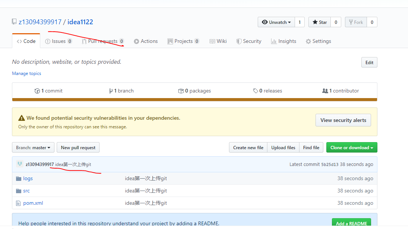Open the pom.xml file
The image size is (408, 229).
(x=33, y=203)
